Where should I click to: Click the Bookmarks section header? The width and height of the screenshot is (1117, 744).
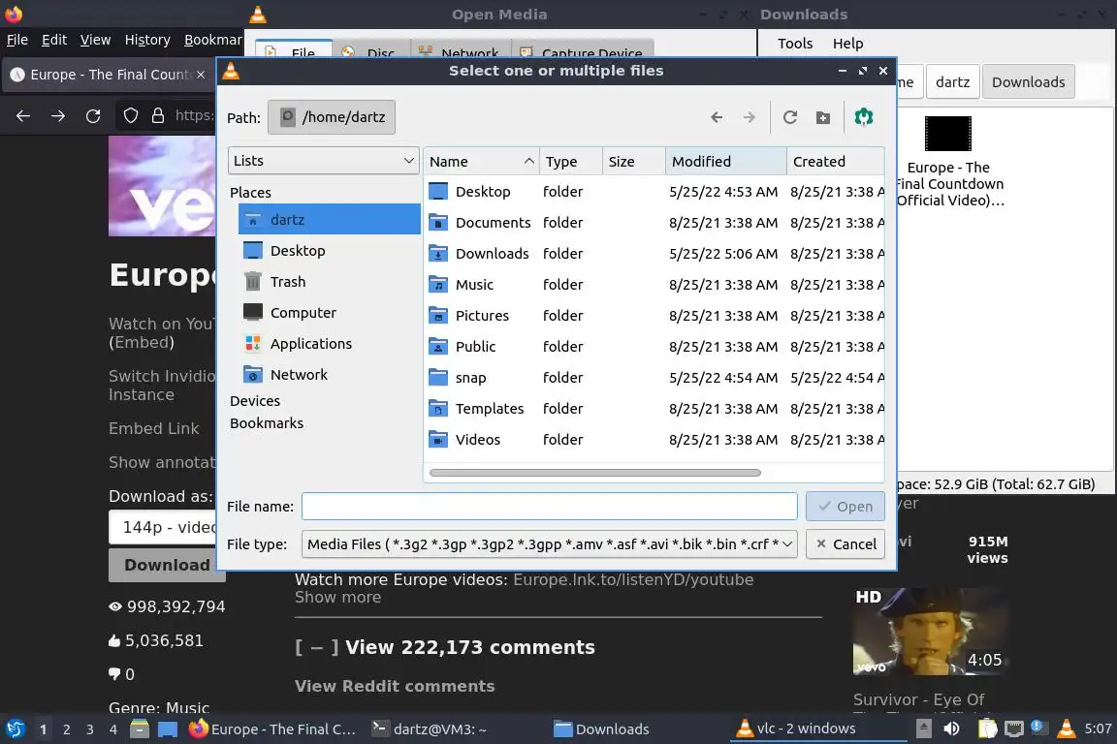pyautogui.click(x=267, y=423)
